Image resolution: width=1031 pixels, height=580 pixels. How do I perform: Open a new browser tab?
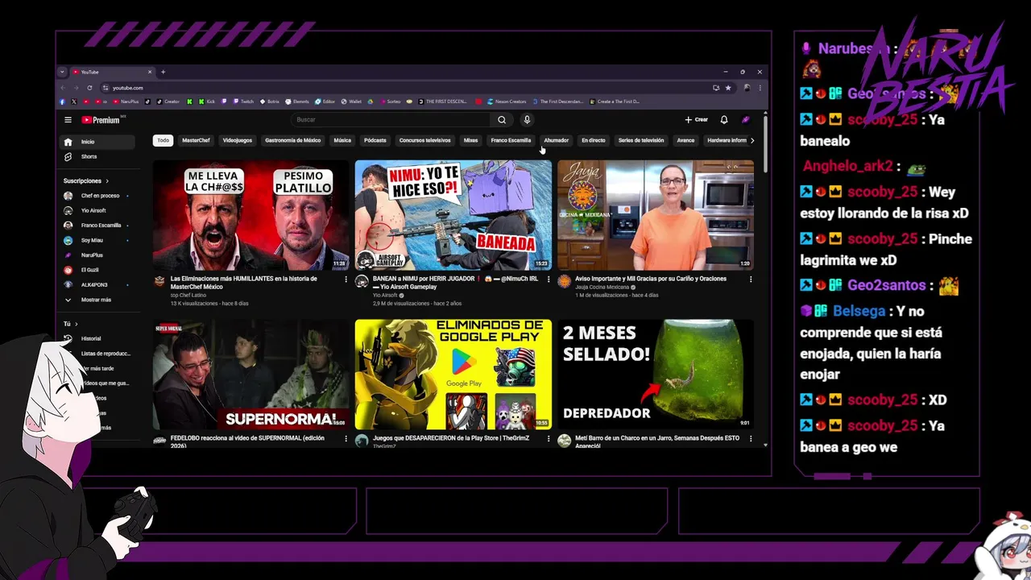163,72
